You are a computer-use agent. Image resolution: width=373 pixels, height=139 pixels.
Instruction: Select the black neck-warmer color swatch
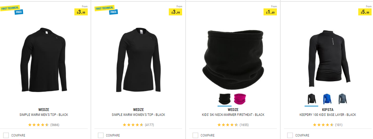(x=225, y=99)
